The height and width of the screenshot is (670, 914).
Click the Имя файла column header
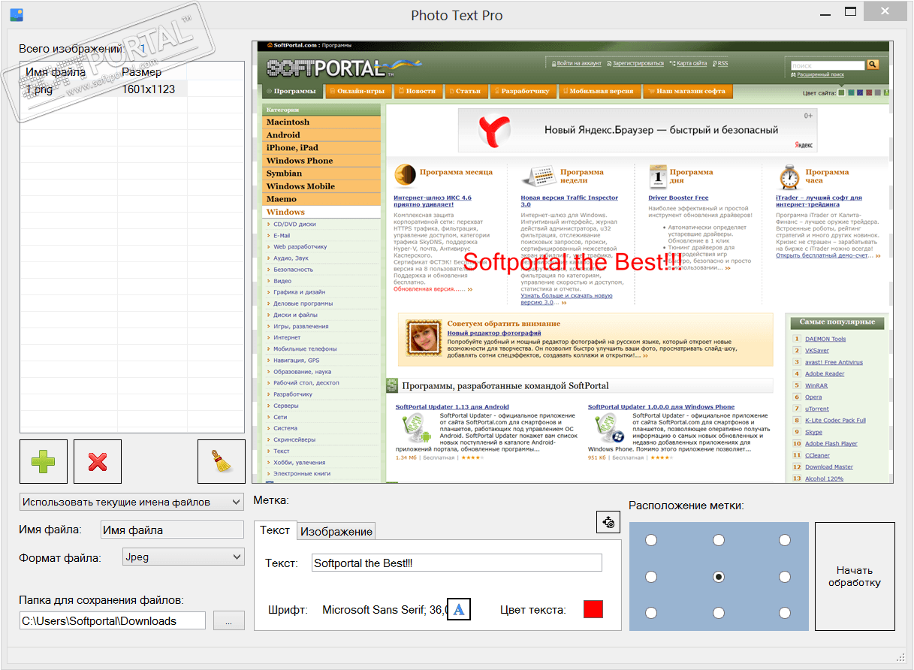pos(69,72)
